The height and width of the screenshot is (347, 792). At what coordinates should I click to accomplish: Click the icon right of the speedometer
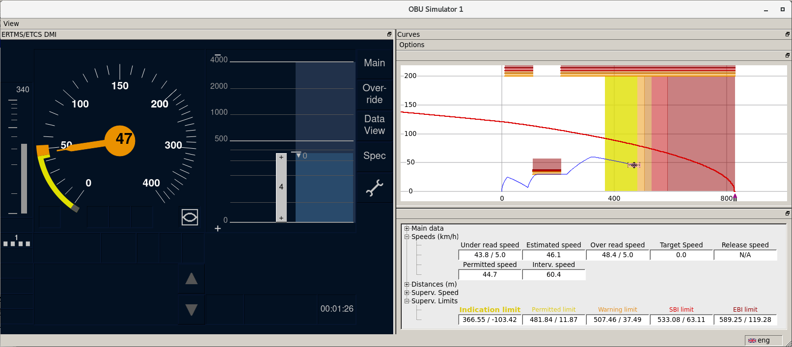click(x=190, y=217)
